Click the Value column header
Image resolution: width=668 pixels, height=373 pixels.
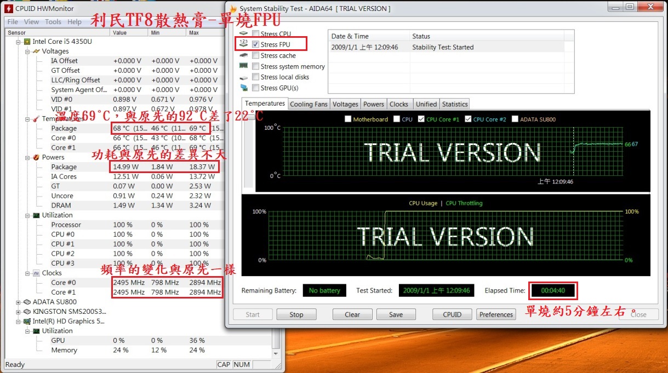point(129,32)
